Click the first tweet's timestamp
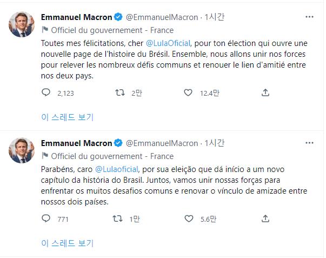Screen dimensions: 326x258 click(x=215, y=17)
